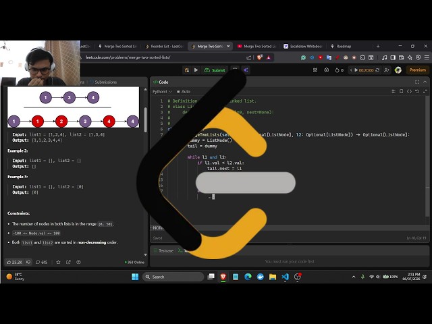Open browser extensions puzzle icon
This screenshot has width=432, height=324.
(x=362, y=57)
